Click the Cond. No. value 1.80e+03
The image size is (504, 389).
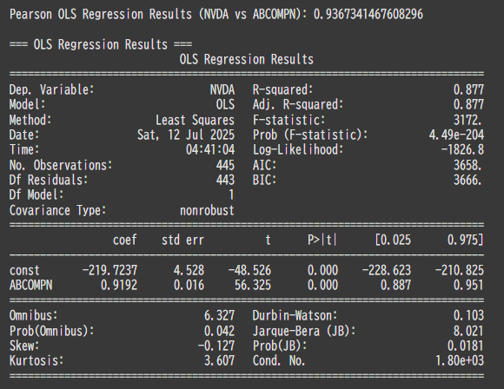[x=460, y=360]
